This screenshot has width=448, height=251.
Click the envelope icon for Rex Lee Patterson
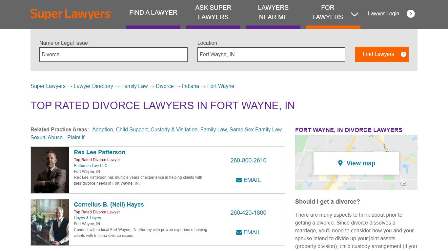point(239,180)
